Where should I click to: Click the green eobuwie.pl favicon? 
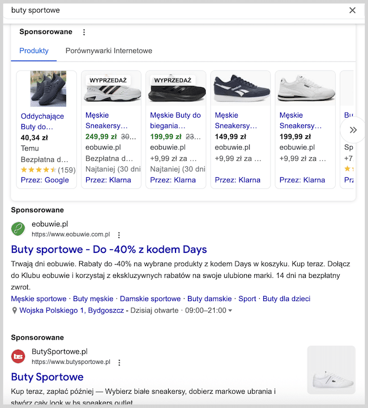pos(18,229)
